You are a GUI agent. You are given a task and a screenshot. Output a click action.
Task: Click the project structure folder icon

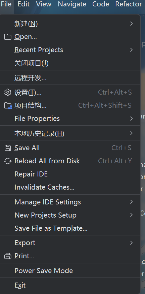8,105
